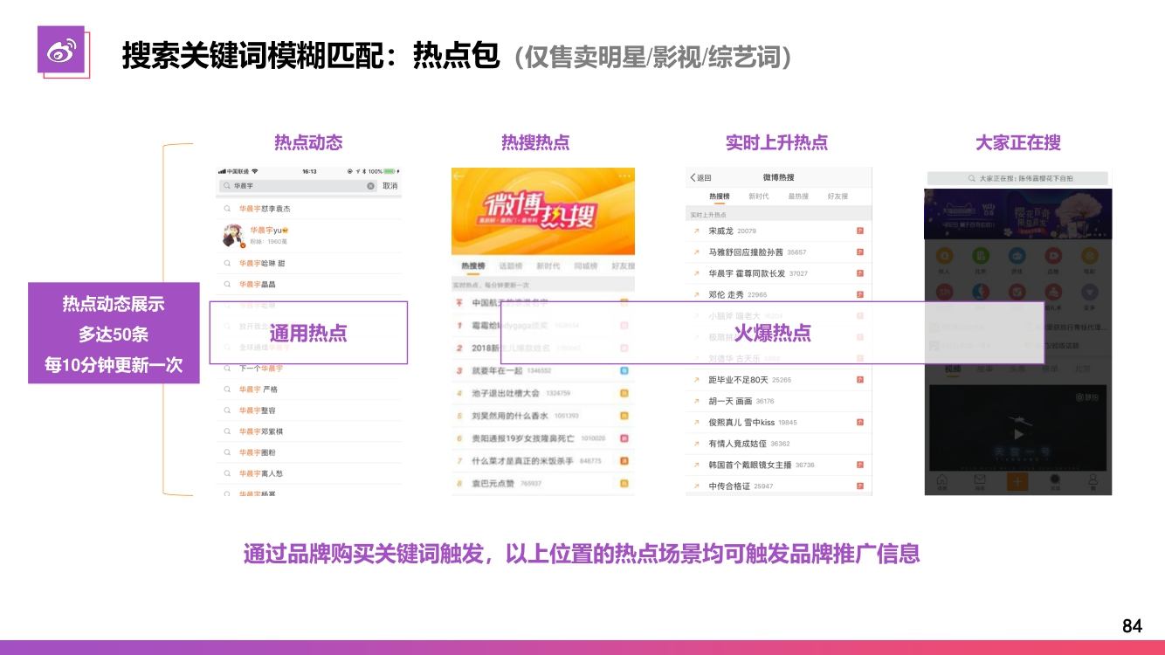
Task: Select the 新时代 tab in 微博热搜 page
Action: coord(758,196)
